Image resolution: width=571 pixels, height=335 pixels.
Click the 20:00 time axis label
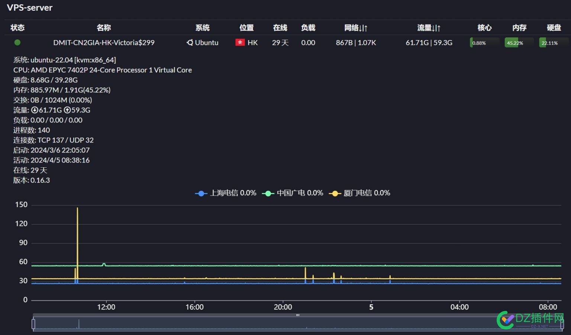coord(283,307)
